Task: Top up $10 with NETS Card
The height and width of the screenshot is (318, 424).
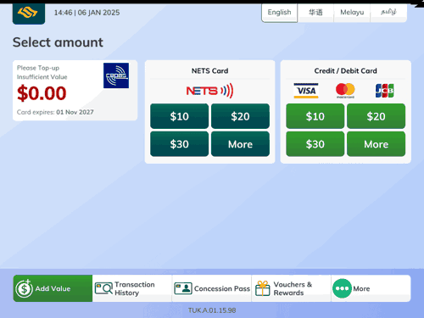Action: click(x=179, y=116)
